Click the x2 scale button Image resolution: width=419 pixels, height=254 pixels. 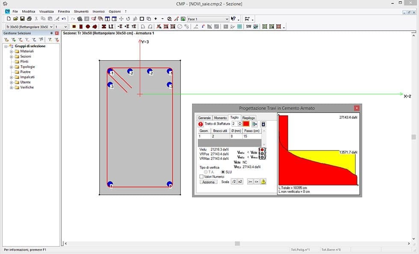(240, 182)
